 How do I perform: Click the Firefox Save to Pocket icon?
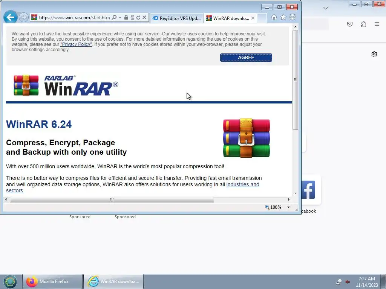[350, 24]
